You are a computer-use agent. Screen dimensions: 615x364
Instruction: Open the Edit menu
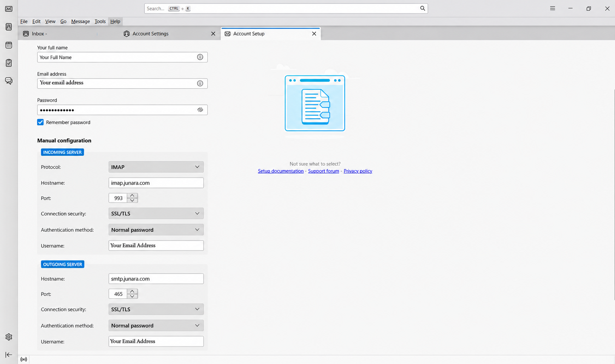click(36, 22)
